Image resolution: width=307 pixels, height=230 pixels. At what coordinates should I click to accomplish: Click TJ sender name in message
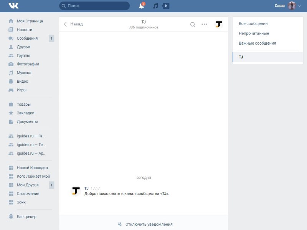(x=86, y=188)
